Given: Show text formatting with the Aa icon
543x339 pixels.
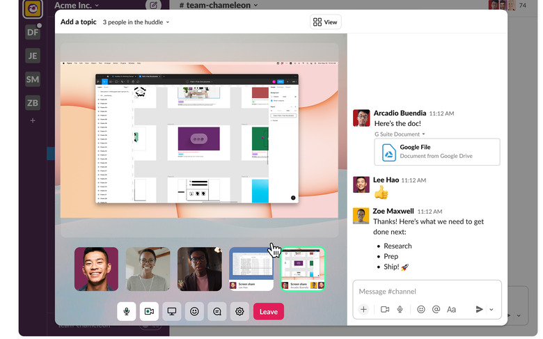Looking at the screenshot, I should [451, 309].
